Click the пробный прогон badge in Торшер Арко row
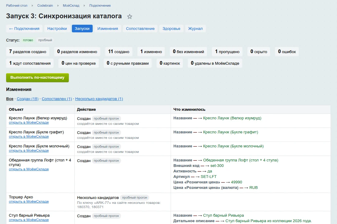Viewport: 337px width, 224px height. [135, 198]
